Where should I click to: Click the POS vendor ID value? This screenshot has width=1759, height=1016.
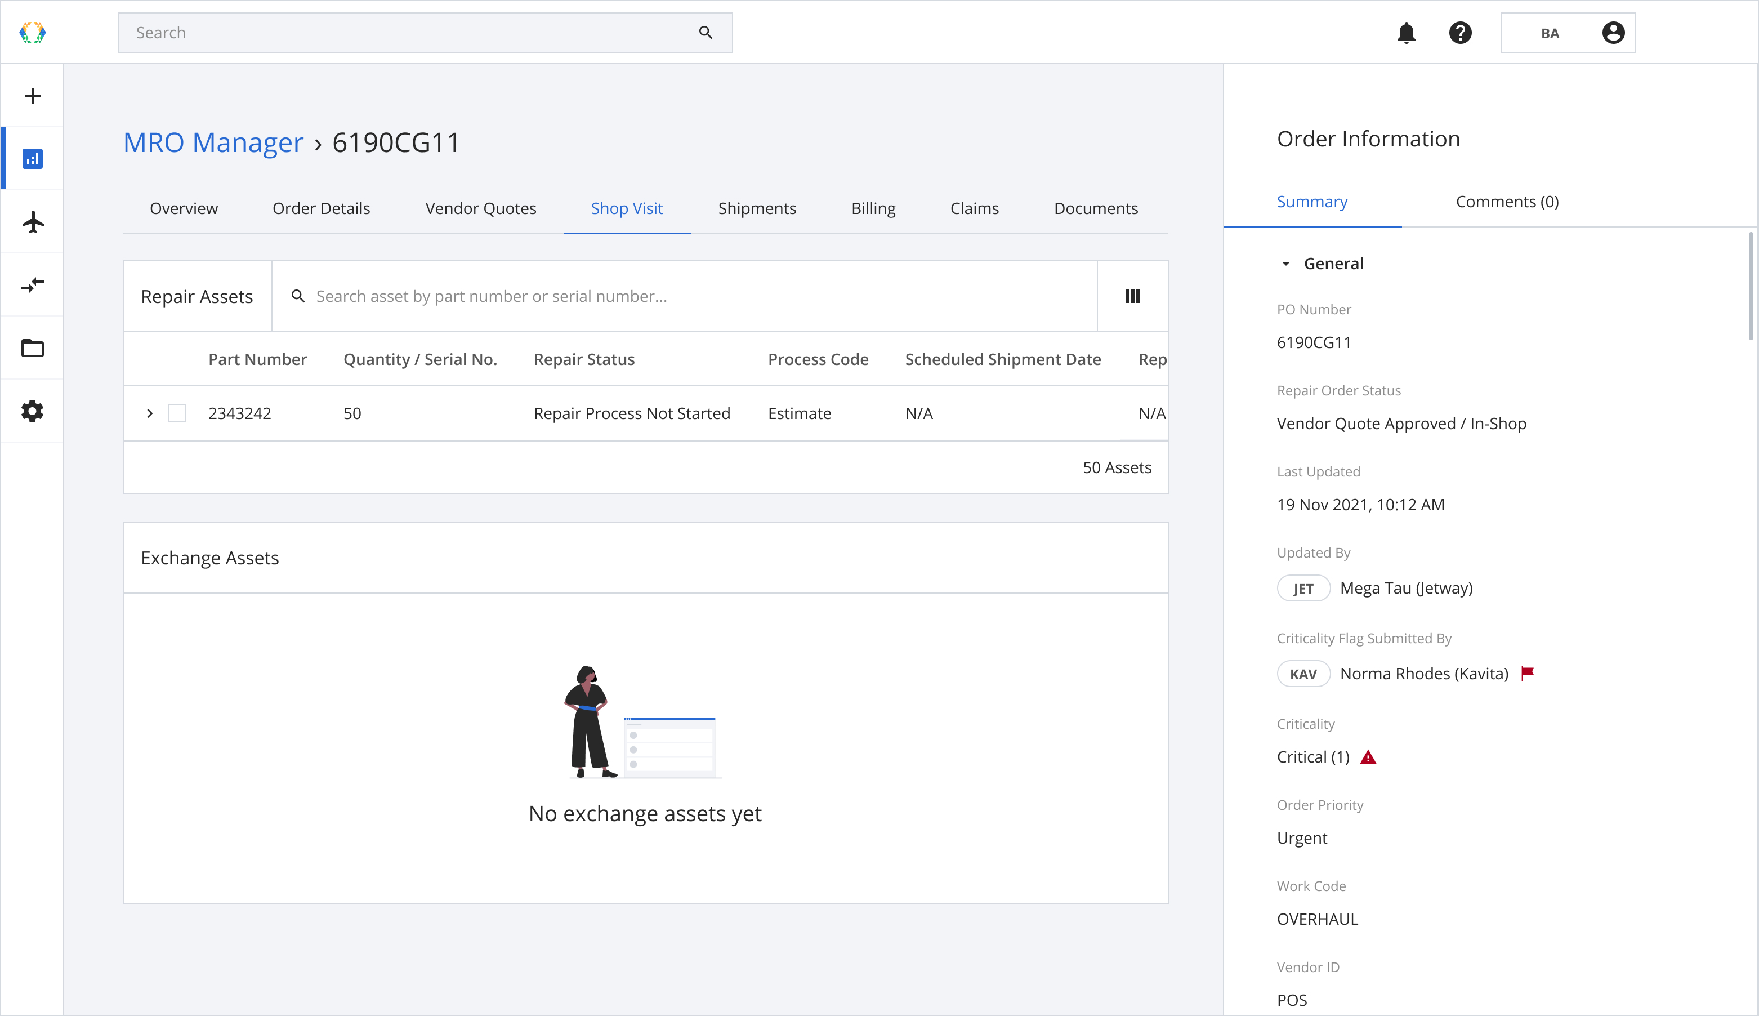pos(1292,1000)
